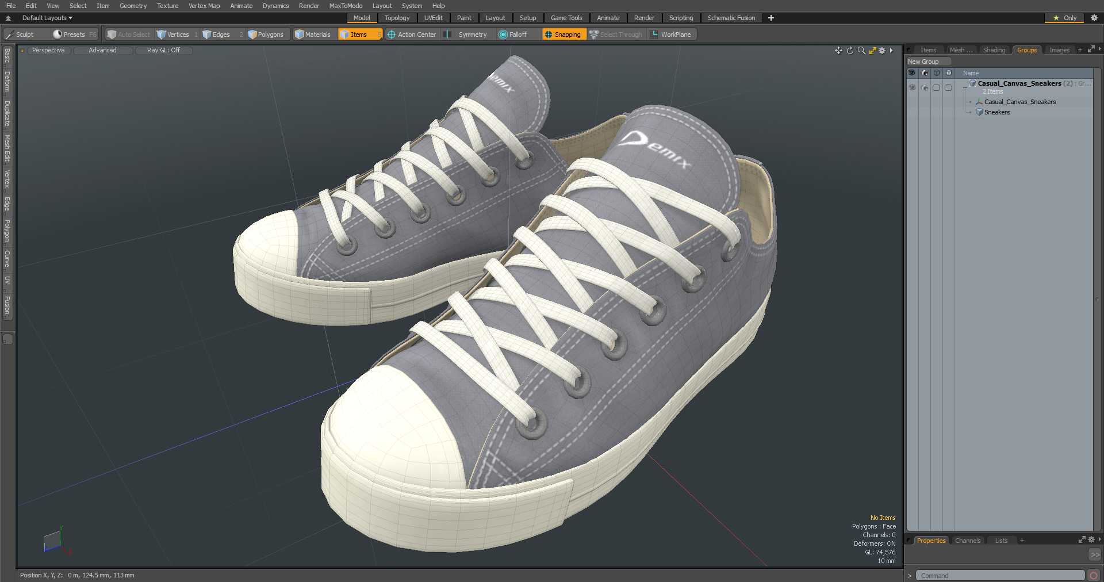The image size is (1104, 582).
Task: Check the fourth column box of group row
Action: coord(949,88)
